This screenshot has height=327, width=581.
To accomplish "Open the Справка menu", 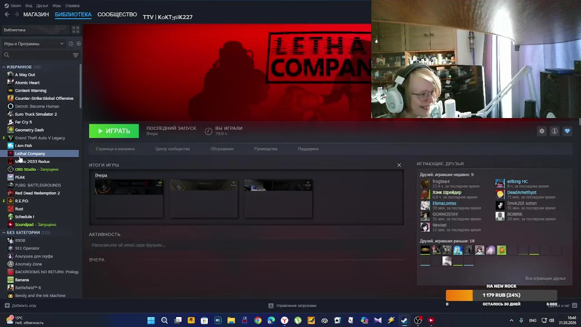I will (72, 6).
